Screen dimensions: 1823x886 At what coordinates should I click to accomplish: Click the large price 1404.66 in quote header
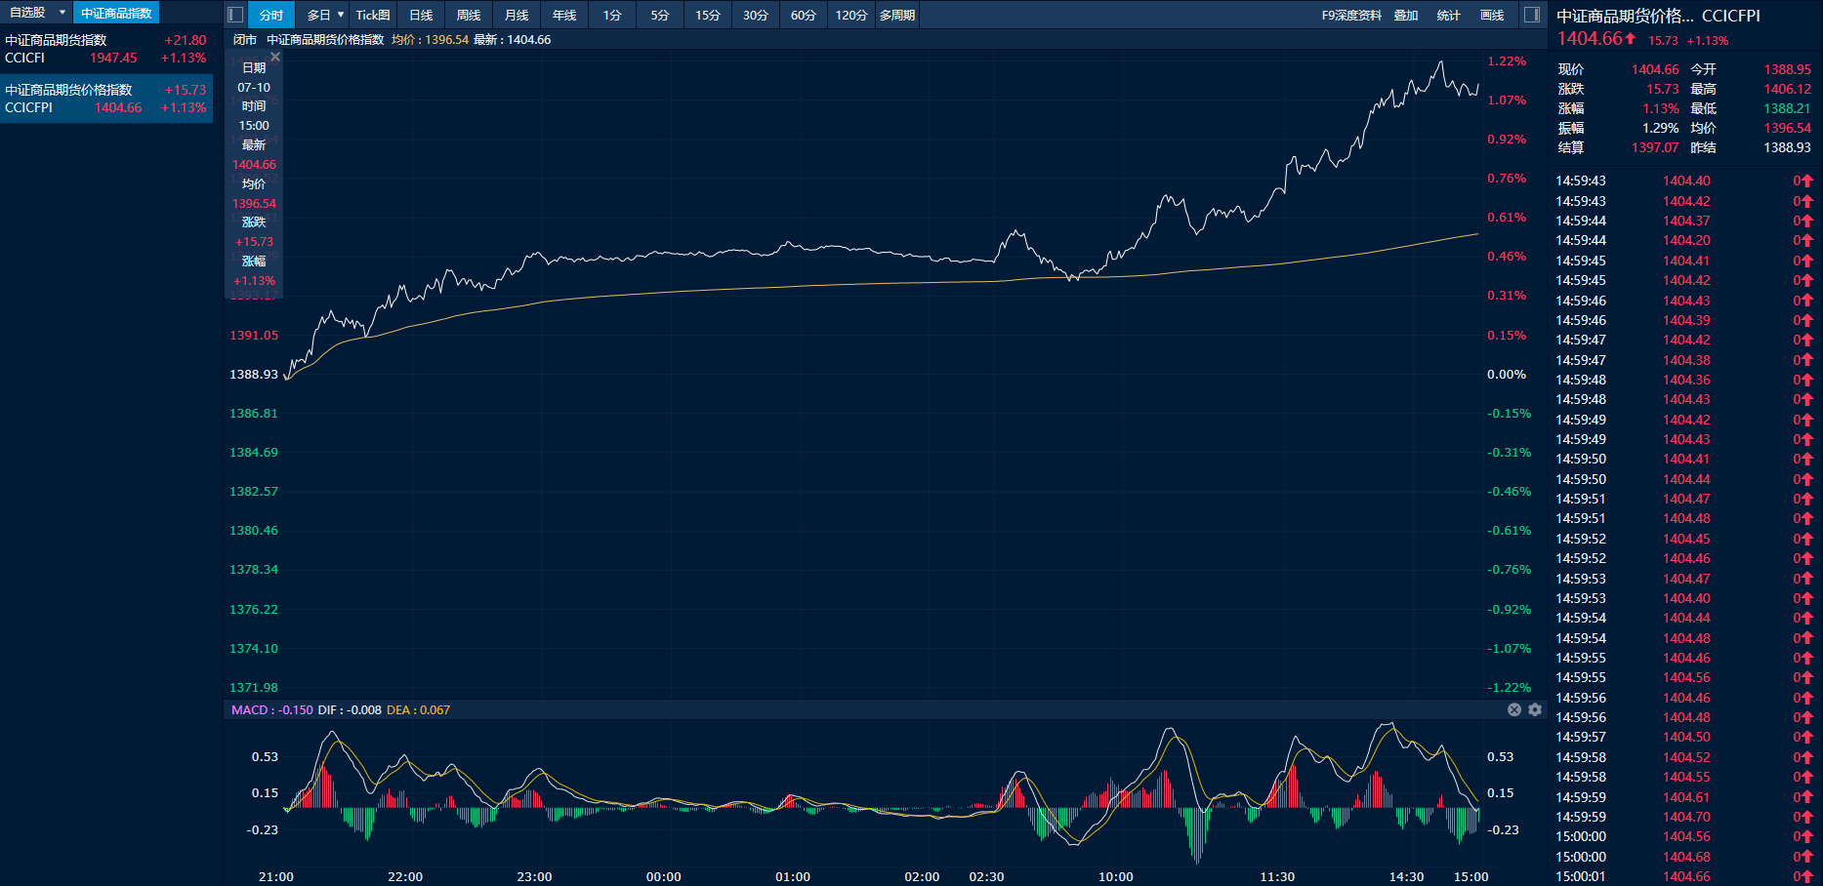pos(1590,38)
